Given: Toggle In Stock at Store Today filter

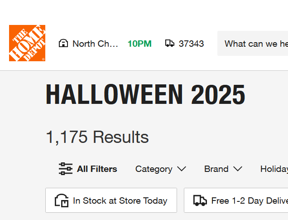Looking at the screenshot, I should tap(111, 200).
